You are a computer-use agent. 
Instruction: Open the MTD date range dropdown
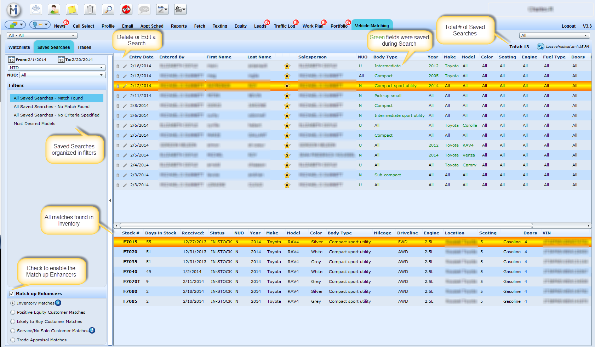tap(57, 68)
